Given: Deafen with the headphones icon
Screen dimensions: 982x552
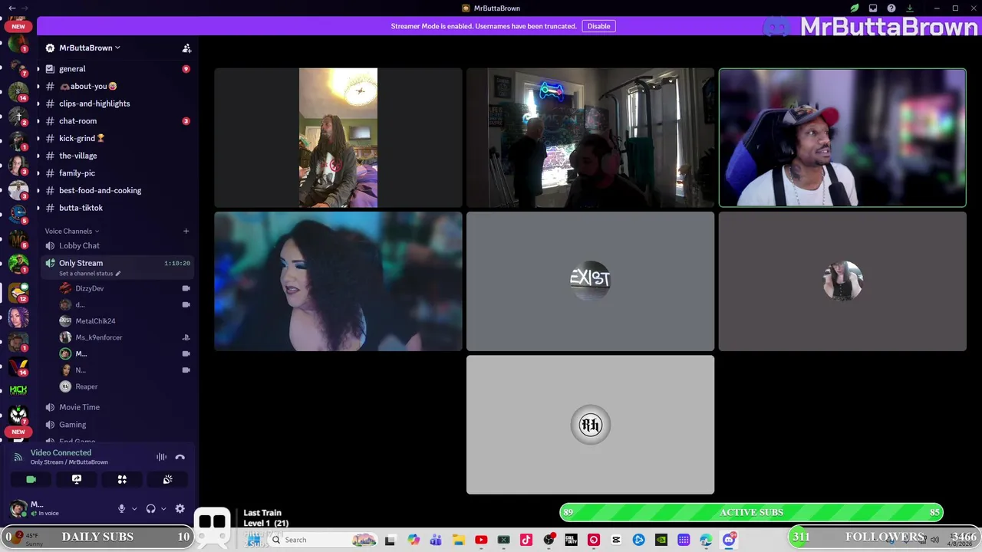Looking at the screenshot, I should point(150,508).
